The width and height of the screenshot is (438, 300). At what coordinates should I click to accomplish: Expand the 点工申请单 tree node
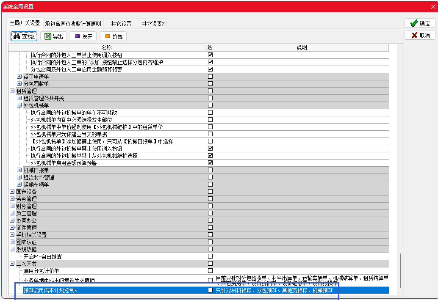pyautogui.click(x=19, y=77)
